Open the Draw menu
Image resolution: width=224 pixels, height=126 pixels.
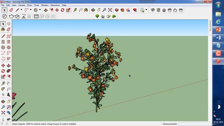point(29,5)
